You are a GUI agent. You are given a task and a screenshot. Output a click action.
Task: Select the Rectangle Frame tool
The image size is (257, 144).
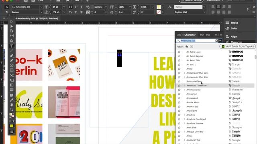tap(12, 65)
